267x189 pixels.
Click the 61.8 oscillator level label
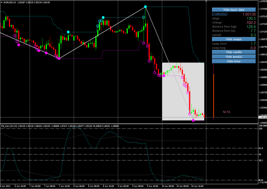(x=261, y=148)
